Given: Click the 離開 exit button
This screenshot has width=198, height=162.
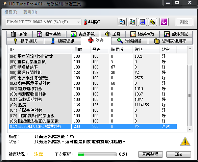Looking at the screenshot, I should coord(184,22).
